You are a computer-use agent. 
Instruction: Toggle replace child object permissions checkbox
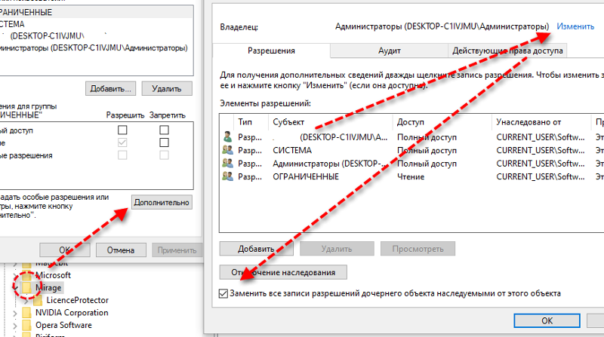[223, 293]
